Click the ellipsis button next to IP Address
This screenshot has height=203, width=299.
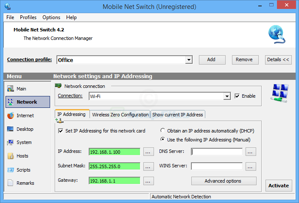coord(148,152)
